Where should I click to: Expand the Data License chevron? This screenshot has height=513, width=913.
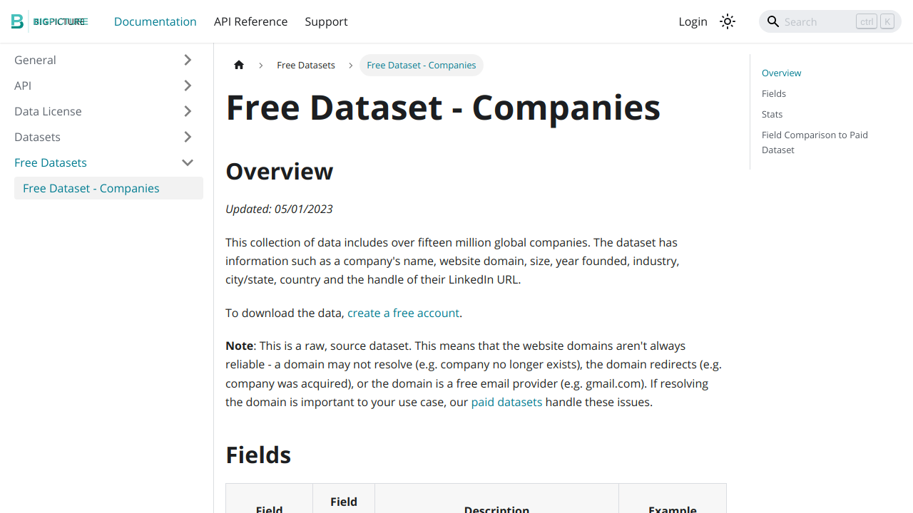[x=188, y=111]
